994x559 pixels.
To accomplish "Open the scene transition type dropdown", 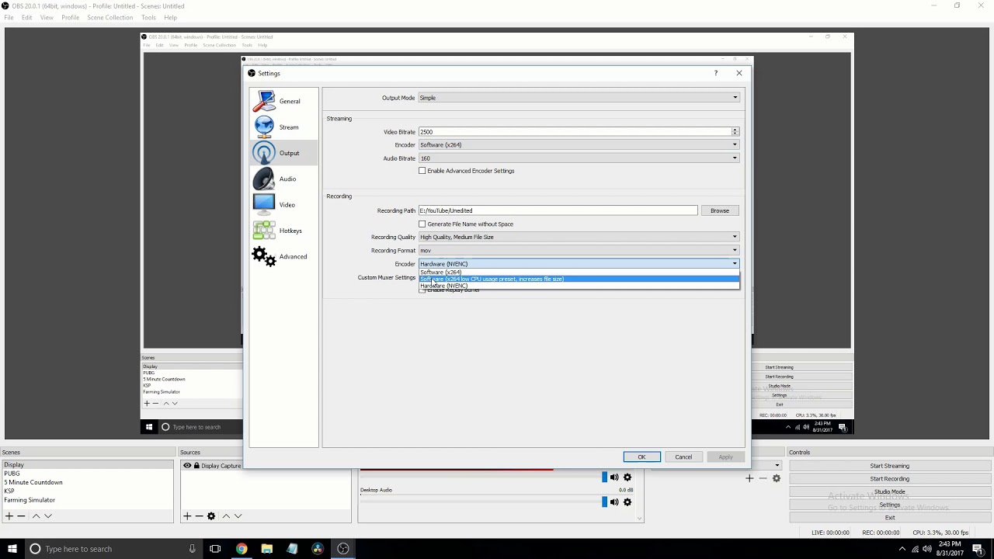I will [x=777, y=466].
